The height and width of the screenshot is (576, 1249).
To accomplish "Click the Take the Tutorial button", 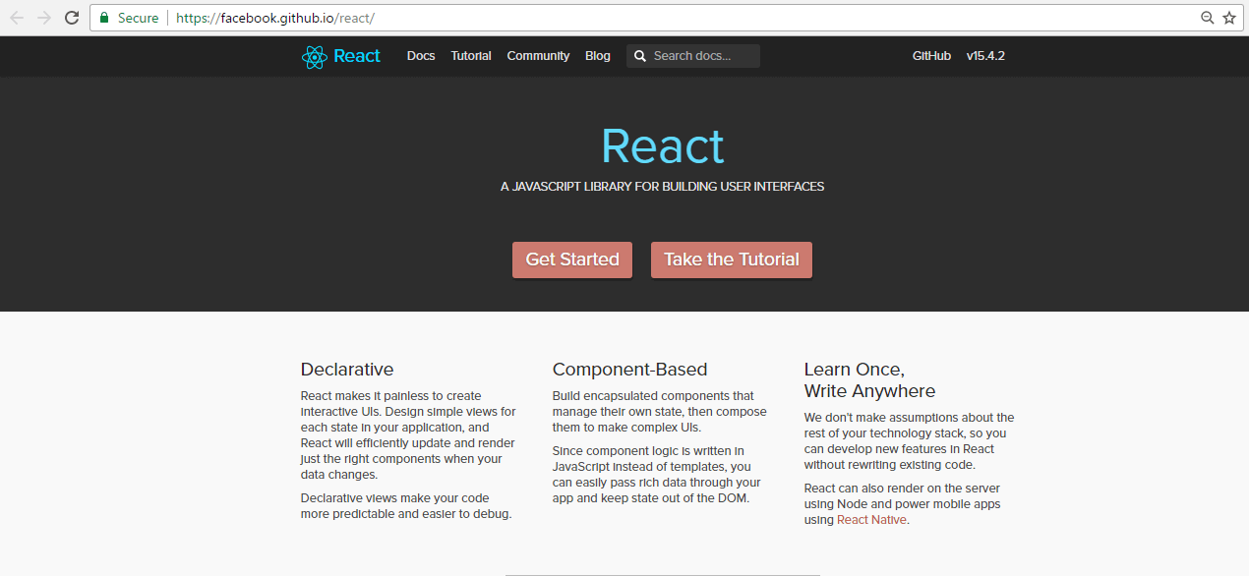I will pyautogui.click(x=732, y=259).
